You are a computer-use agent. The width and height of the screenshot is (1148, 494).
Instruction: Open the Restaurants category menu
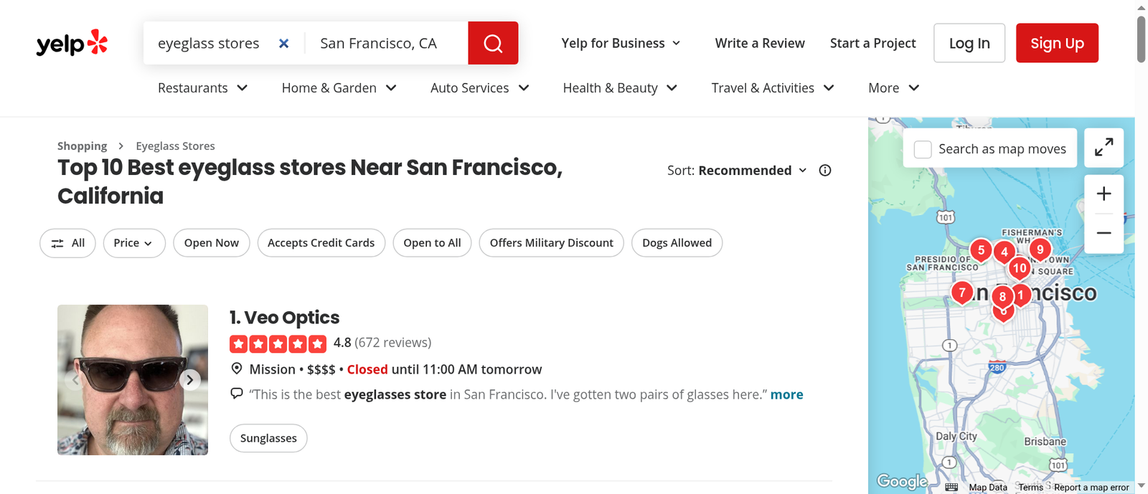pyautogui.click(x=203, y=88)
